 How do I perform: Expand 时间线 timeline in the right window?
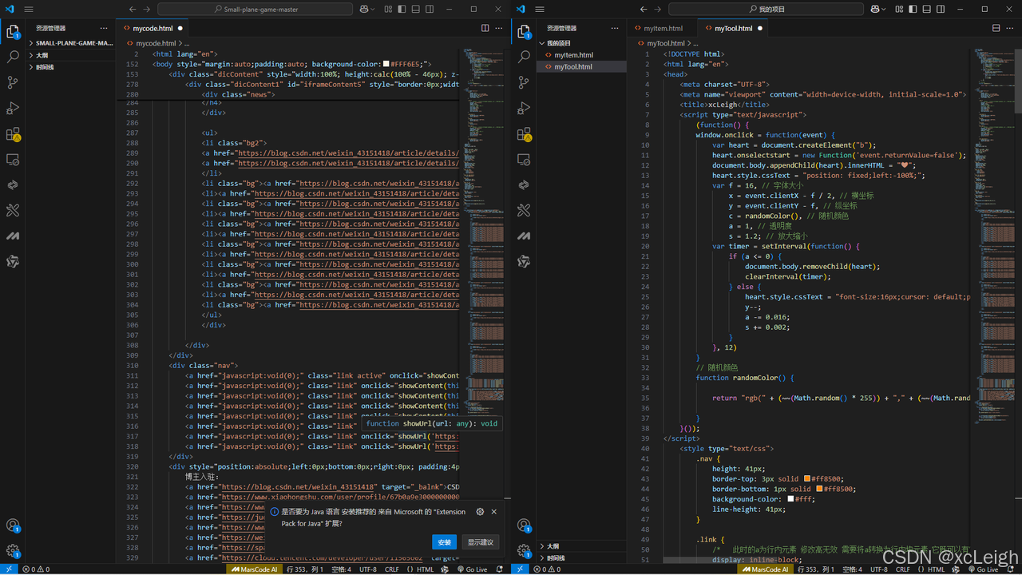pyautogui.click(x=582, y=558)
